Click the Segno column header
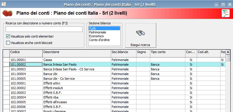233x112 pixels. [143, 53]
